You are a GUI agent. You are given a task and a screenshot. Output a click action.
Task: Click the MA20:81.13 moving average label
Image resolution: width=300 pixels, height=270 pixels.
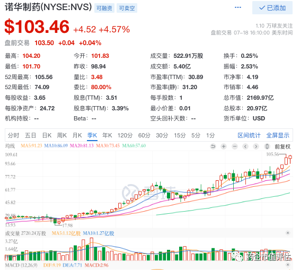[x=82, y=146]
